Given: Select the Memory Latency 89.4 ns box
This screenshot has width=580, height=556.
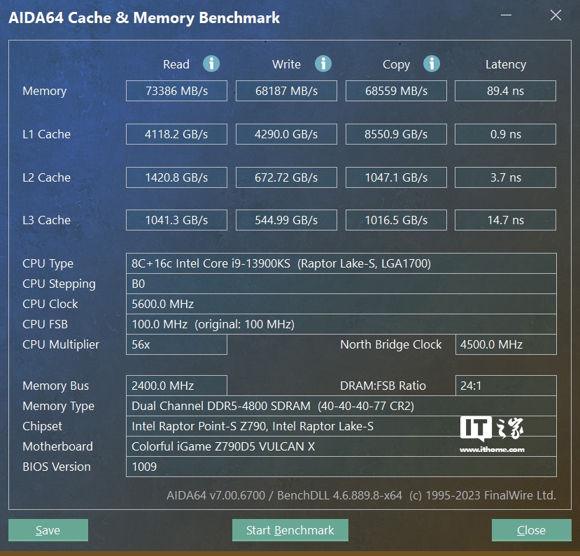Looking at the screenshot, I should tap(505, 91).
